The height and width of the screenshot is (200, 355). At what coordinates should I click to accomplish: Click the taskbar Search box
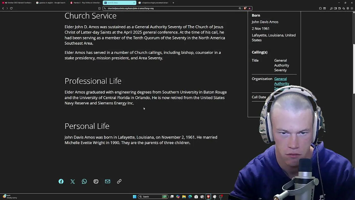153,197
